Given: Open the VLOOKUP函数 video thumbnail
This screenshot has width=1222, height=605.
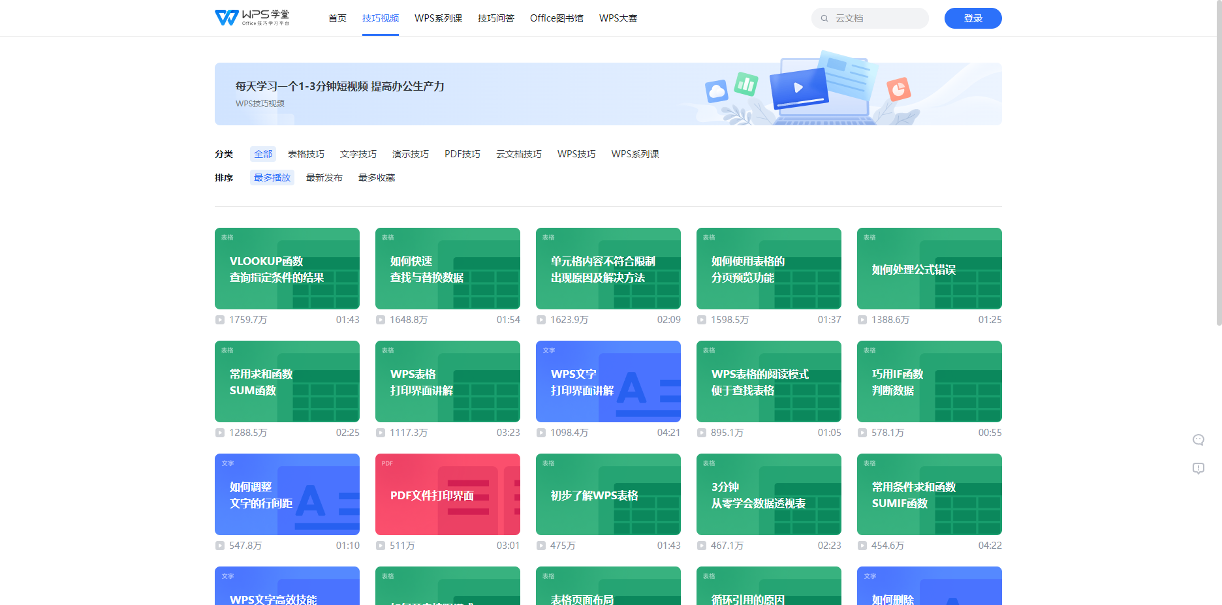Looking at the screenshot, I should [287, 268].
